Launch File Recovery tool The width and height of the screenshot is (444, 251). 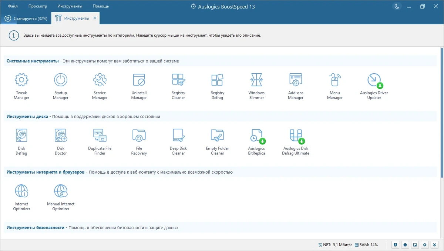139,141
